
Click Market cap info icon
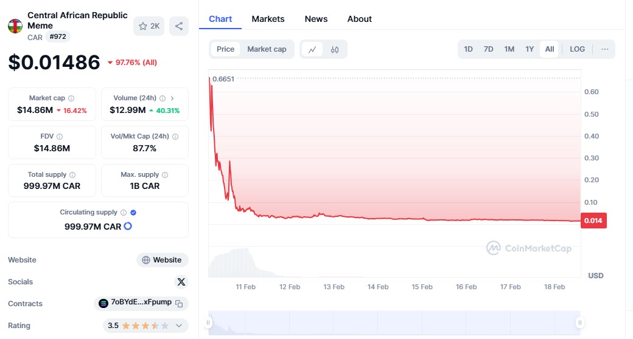pyautogui.click(x=71, y=98)
